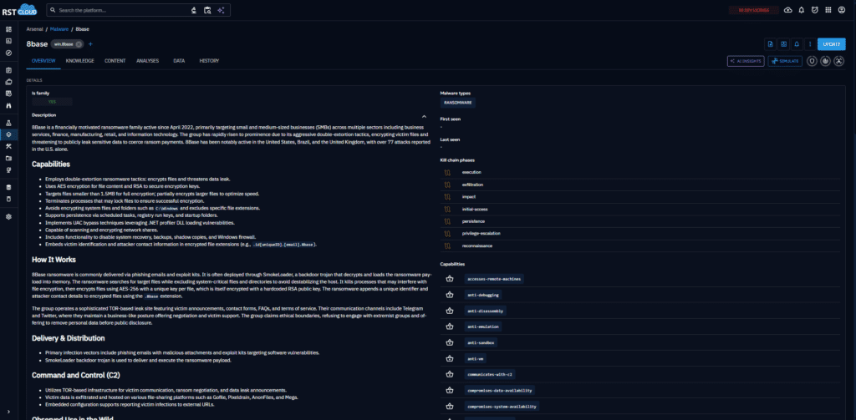Click the Simulate button
856x420 pixels.
785,61
